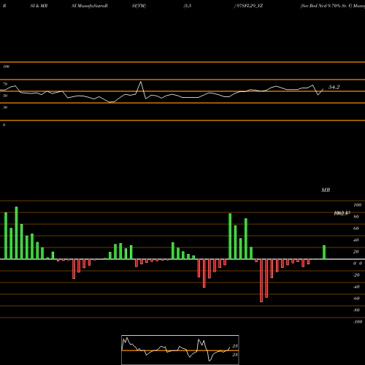Click the MR label above the histogram

326,190
